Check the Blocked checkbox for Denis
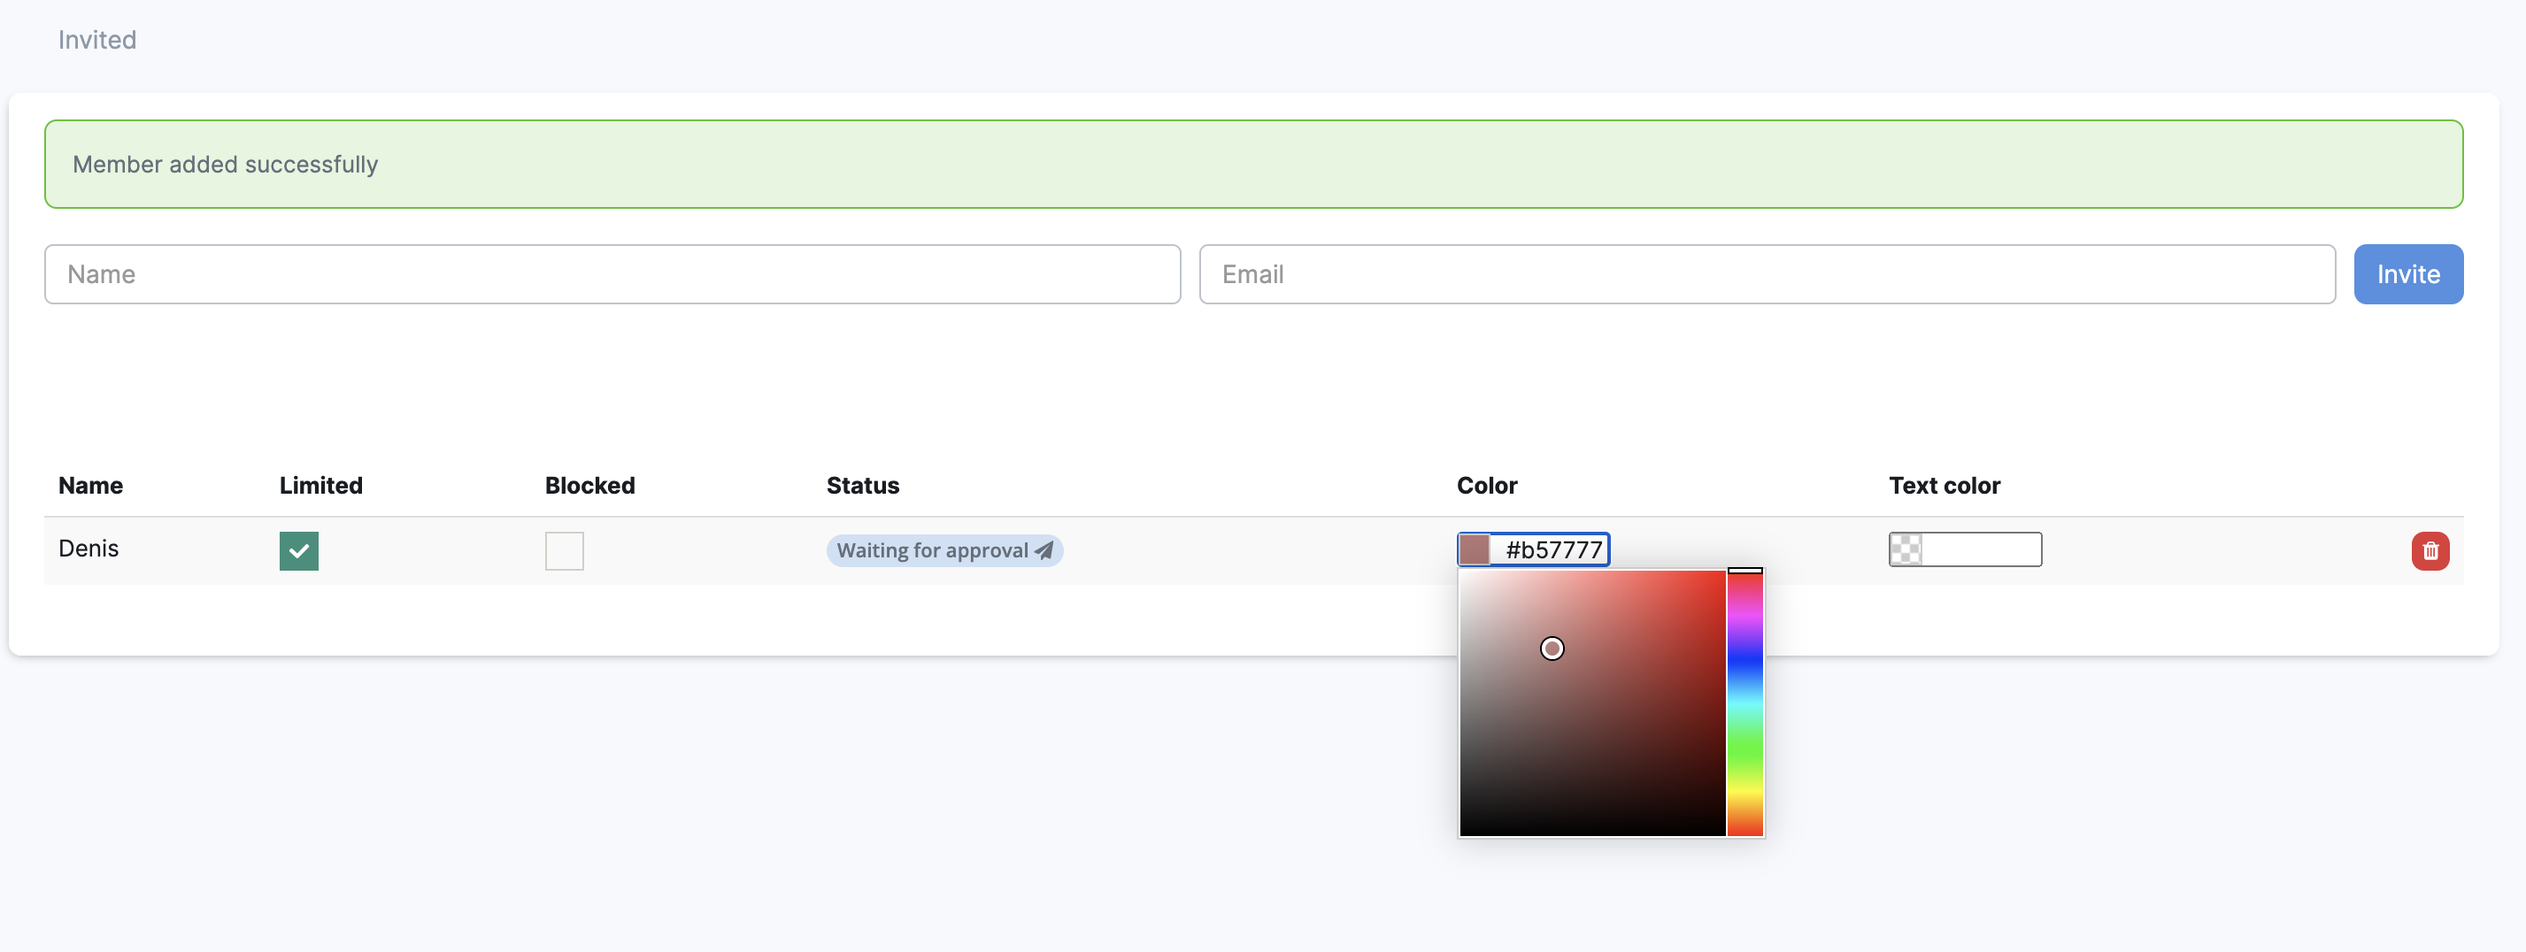2526x952 pixels. click(564, 551)
